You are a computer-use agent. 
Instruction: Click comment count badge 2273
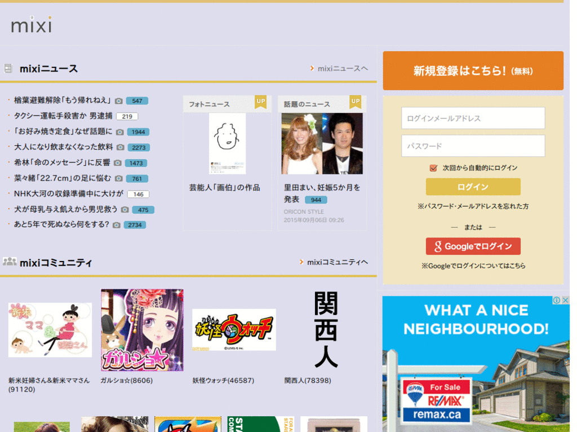coord(139,147)
